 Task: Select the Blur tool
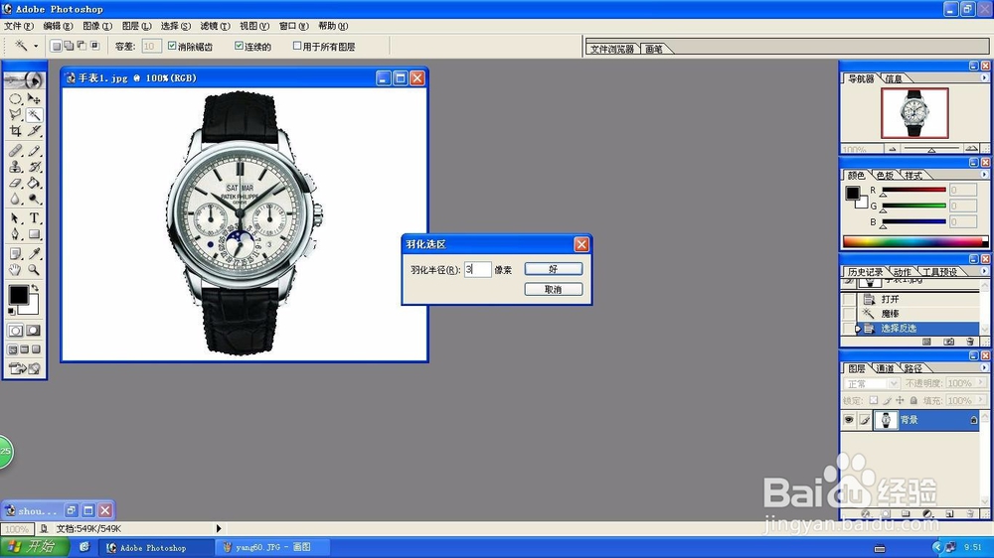[15, 199]
